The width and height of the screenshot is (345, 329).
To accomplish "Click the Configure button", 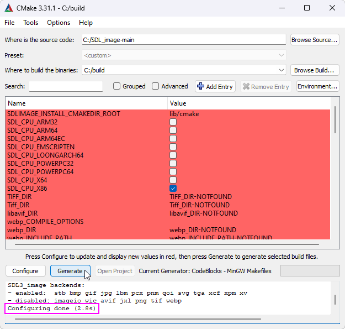I will (25, 271).
